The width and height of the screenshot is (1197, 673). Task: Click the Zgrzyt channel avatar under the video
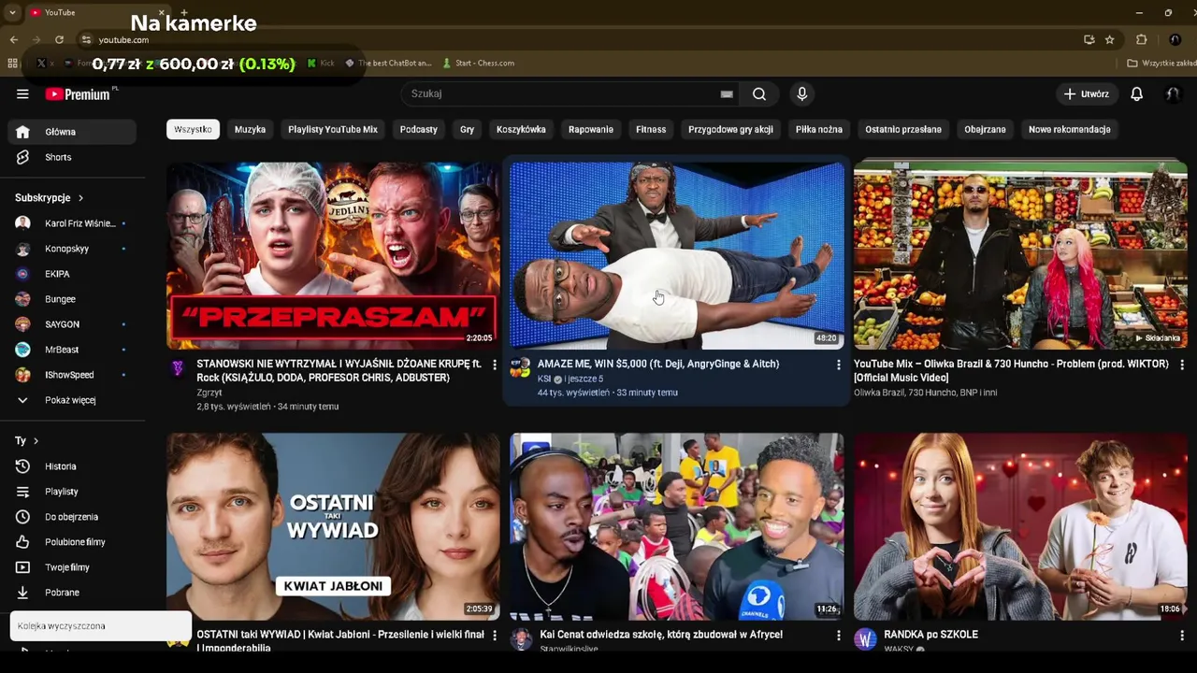(x=178, y=367)
